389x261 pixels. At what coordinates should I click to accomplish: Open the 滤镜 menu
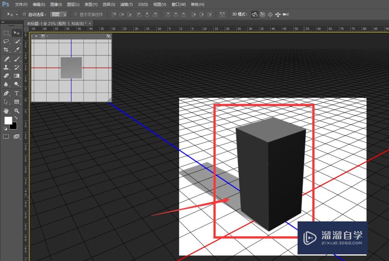click(126, 4)
